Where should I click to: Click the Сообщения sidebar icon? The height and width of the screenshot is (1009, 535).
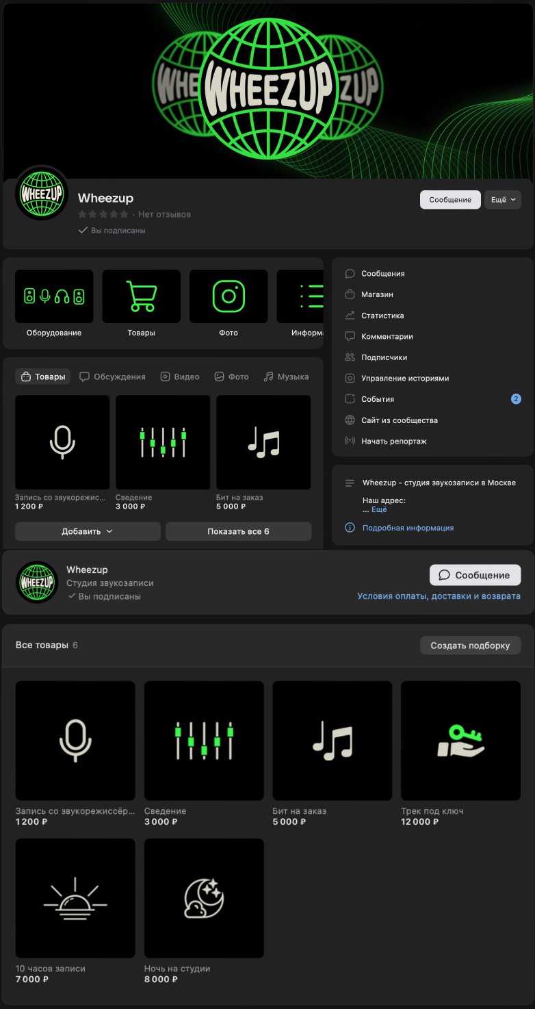click(350, 274)
